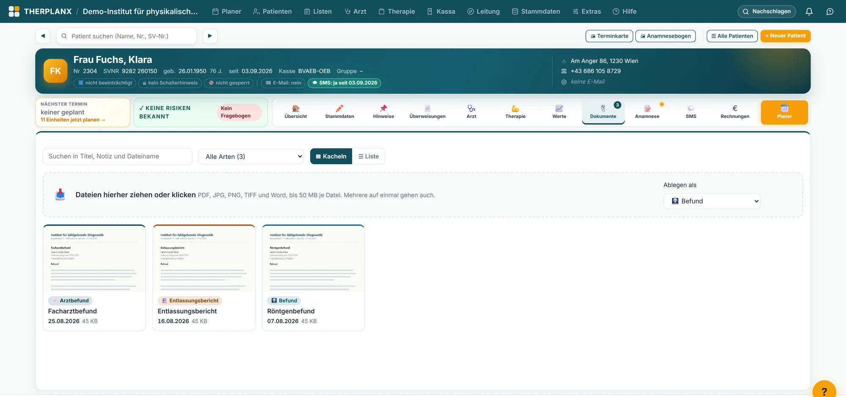This screenshot has width=846, height=397.
Task: Click the Patient suchen search field
Action: tap(126, 36)
